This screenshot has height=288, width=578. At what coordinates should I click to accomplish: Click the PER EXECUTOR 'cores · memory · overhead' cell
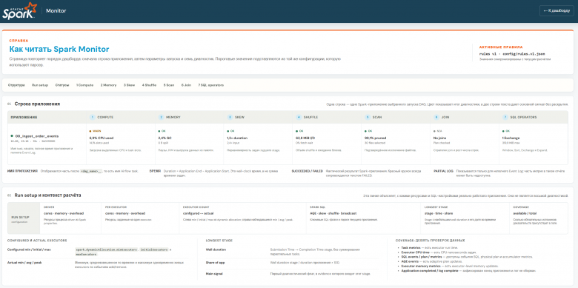(x=140, y=218)
